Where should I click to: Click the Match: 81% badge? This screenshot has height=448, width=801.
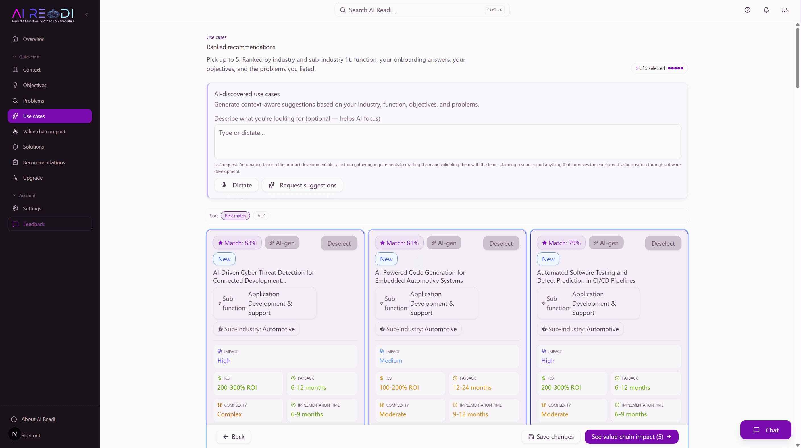coord(399,243)
